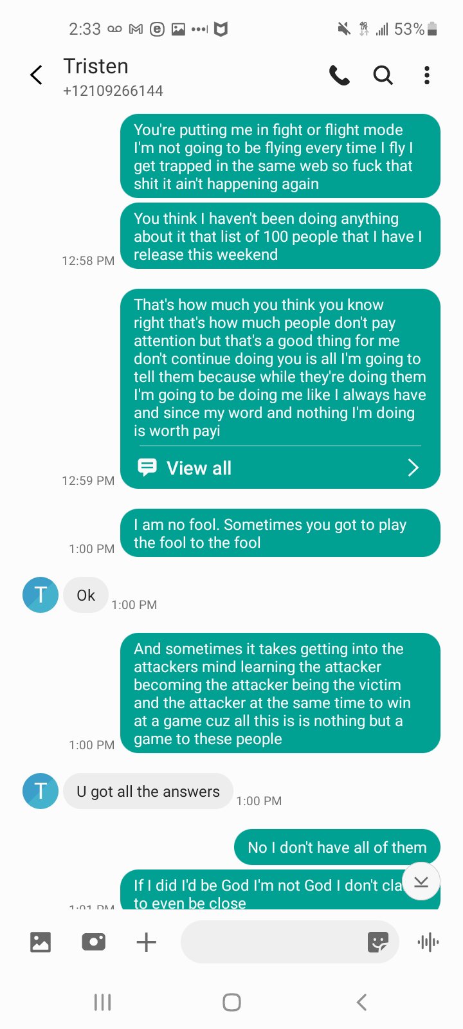Tap Tristen's contact name in header
Viewport: 463px width, 1029px height.
pyautogui.click(x=96, y=66)
